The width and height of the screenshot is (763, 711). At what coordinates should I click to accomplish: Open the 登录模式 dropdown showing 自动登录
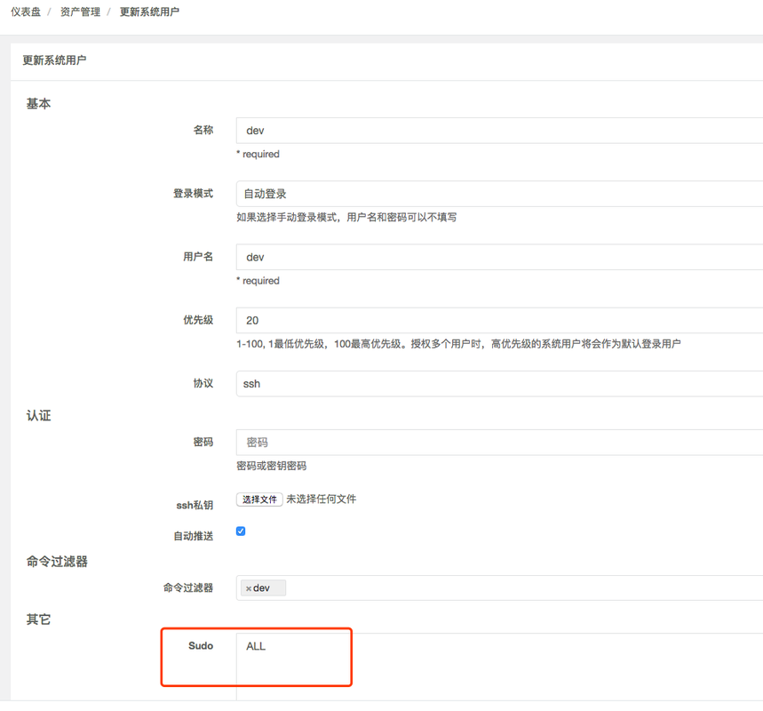click(x=499, y=194)
